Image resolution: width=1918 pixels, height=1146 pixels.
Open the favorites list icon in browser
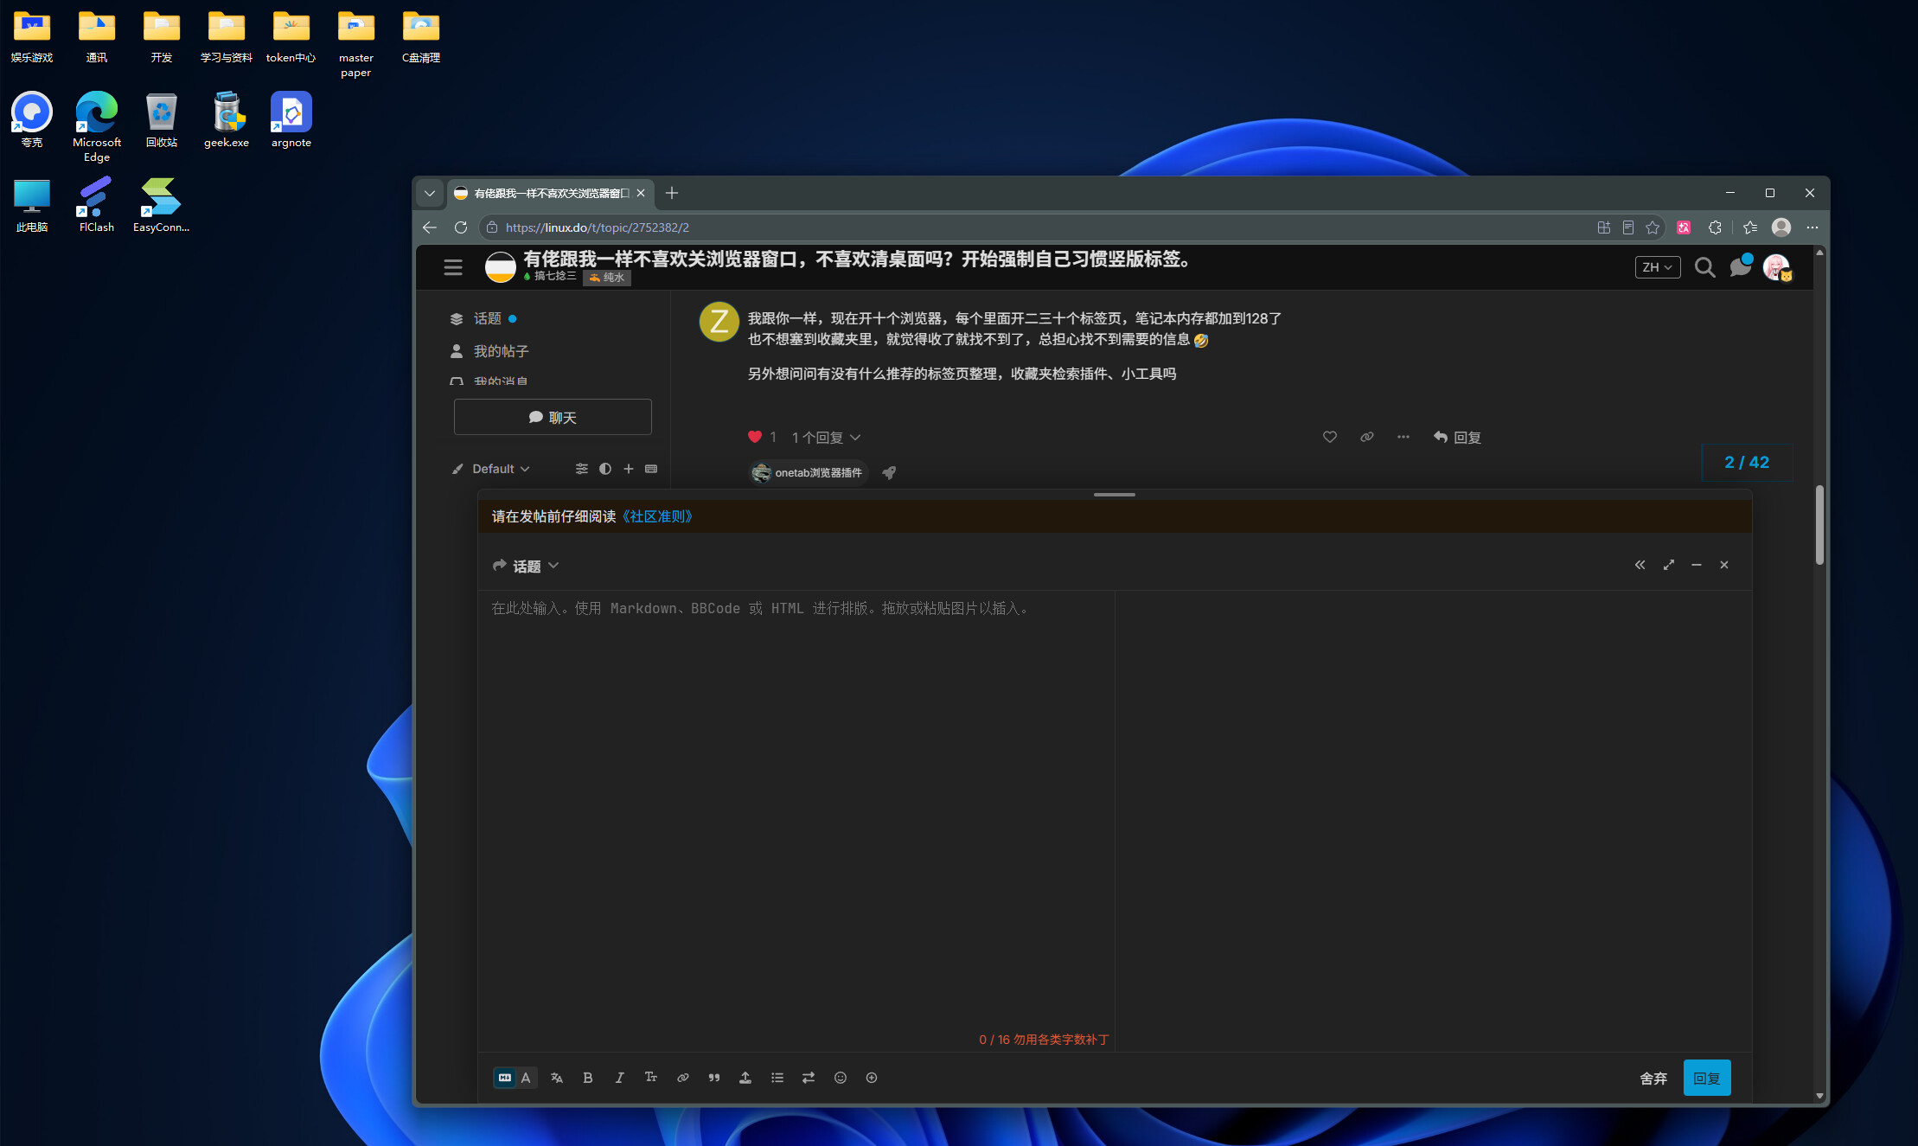(1750, 227)
